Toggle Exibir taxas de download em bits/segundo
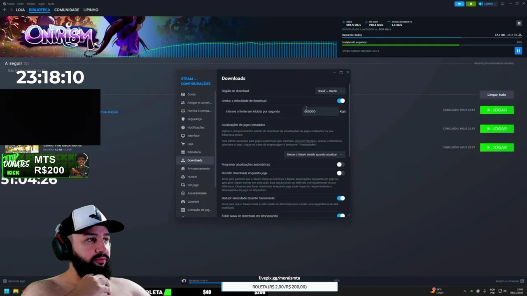This screenshot has width=527, height=296. (341, 215)
